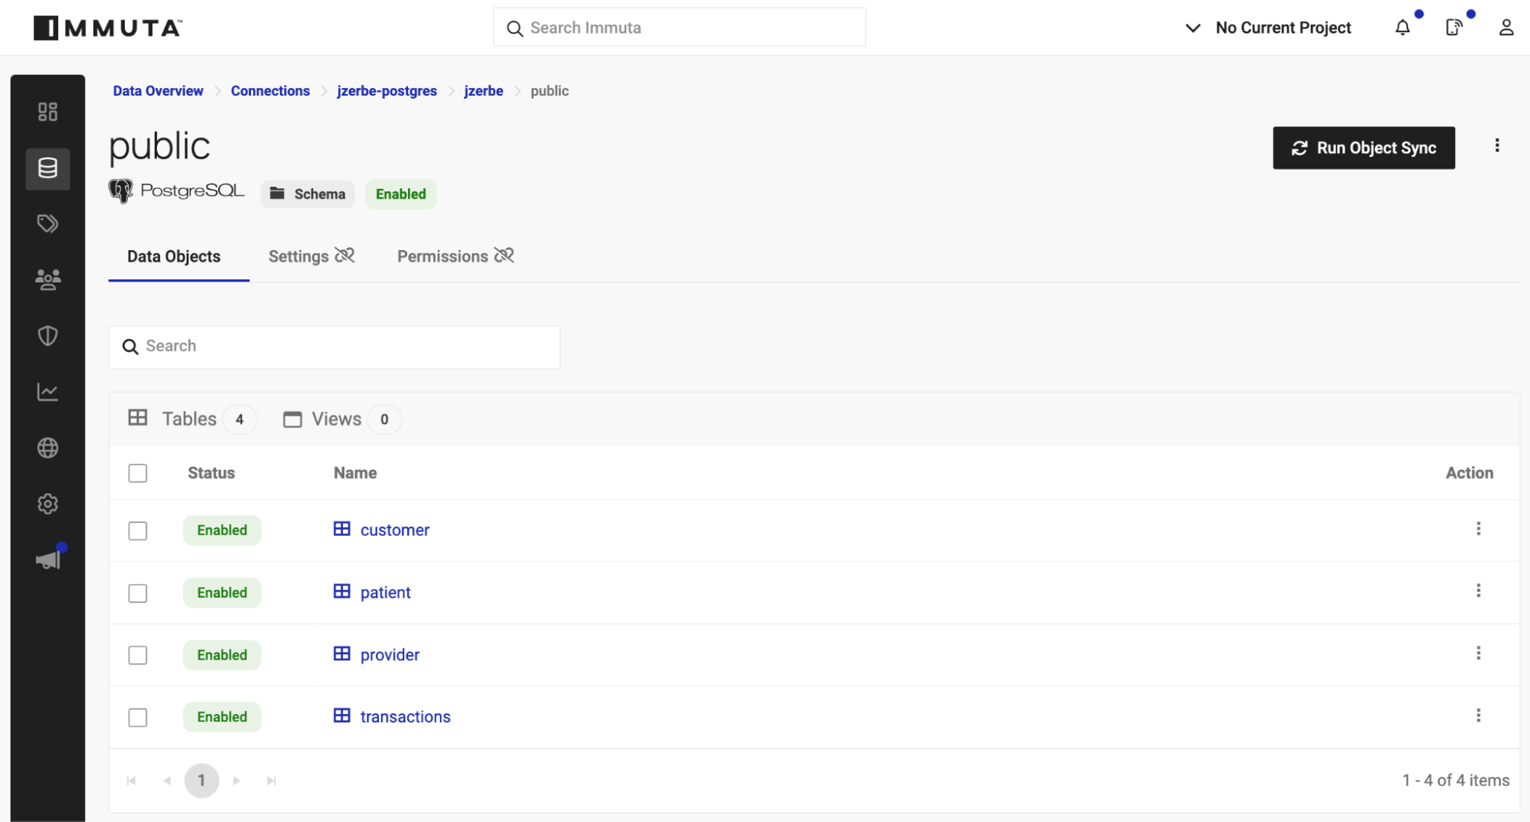The image size is (1530, 822).
Task: Check the patient row checkbox
Action: point(138,593)
